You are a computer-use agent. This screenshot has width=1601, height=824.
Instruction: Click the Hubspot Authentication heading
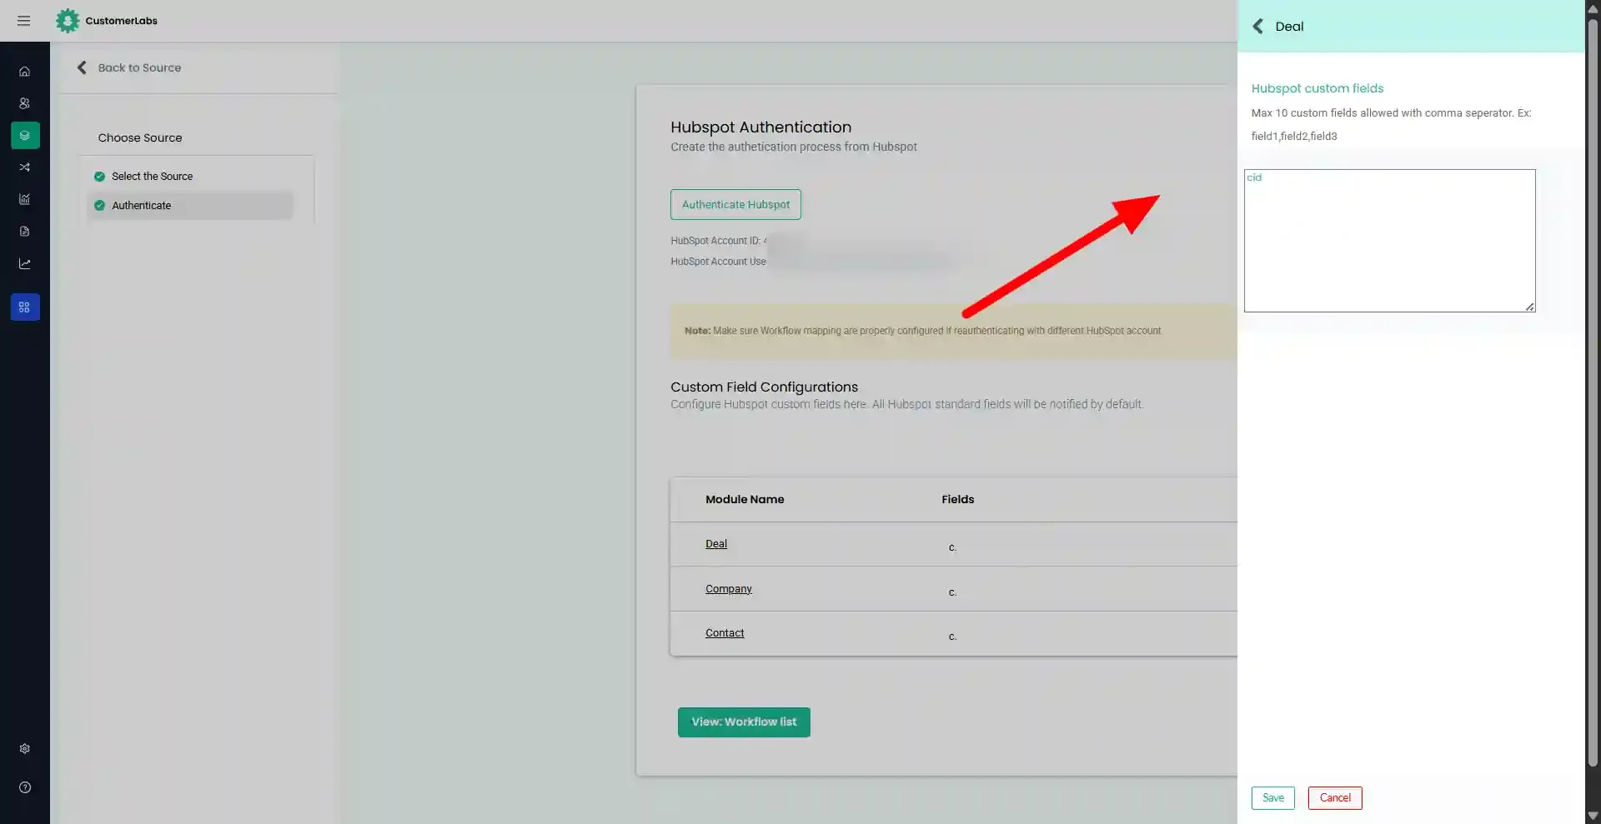tap(761, 127)
